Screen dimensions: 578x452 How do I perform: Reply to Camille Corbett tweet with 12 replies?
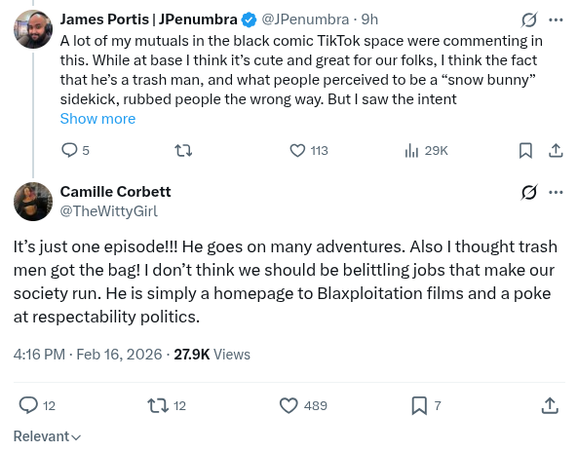click(37, 405)
